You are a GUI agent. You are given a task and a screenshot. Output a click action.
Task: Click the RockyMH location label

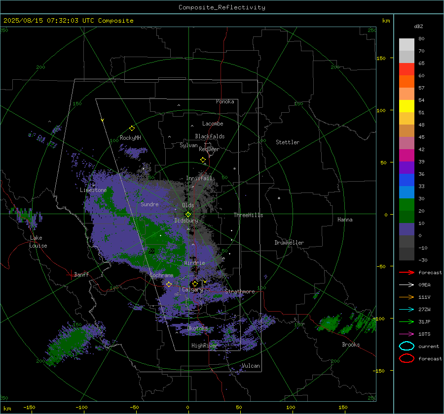click(x=130, y=138)
